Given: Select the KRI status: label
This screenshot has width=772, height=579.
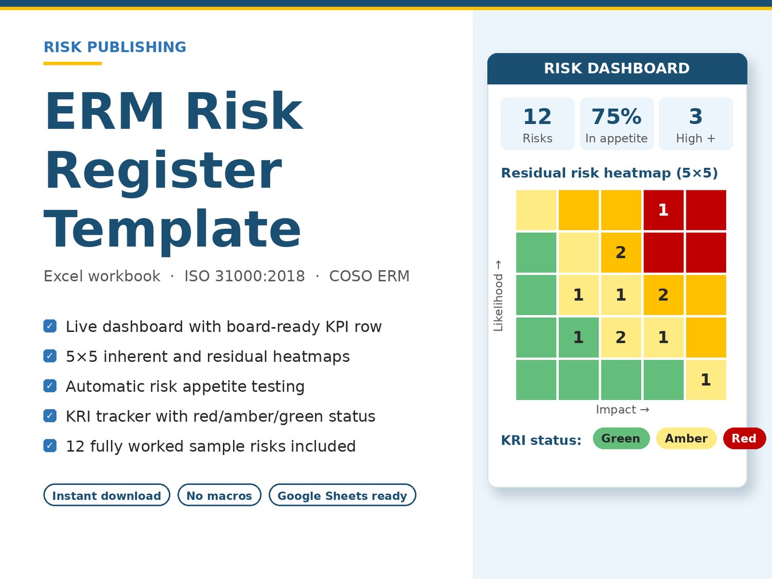Looking at the screenshot, I should tap(541, 441).
